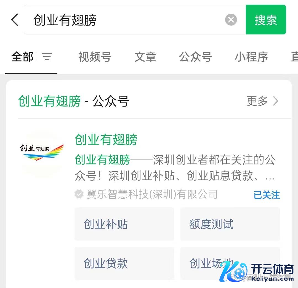298x288 pixels.
Task: Open the 公众号 tab
Action: pyautogui.click(x=196, y=57)
